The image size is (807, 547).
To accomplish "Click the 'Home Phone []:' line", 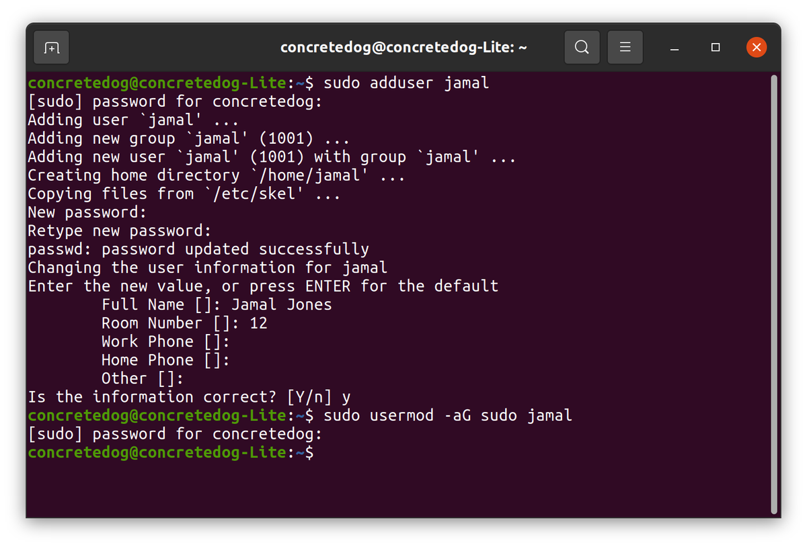I will coord(165,360).
